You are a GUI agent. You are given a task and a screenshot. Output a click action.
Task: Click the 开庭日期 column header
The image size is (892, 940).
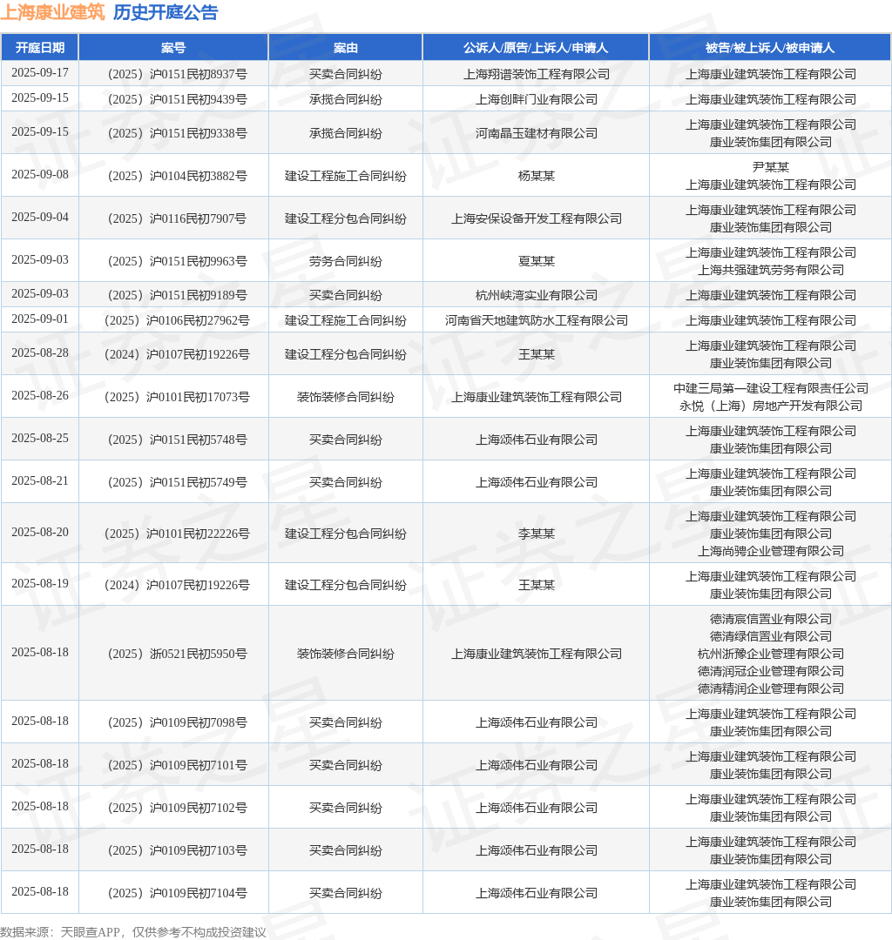pos(39,47)
